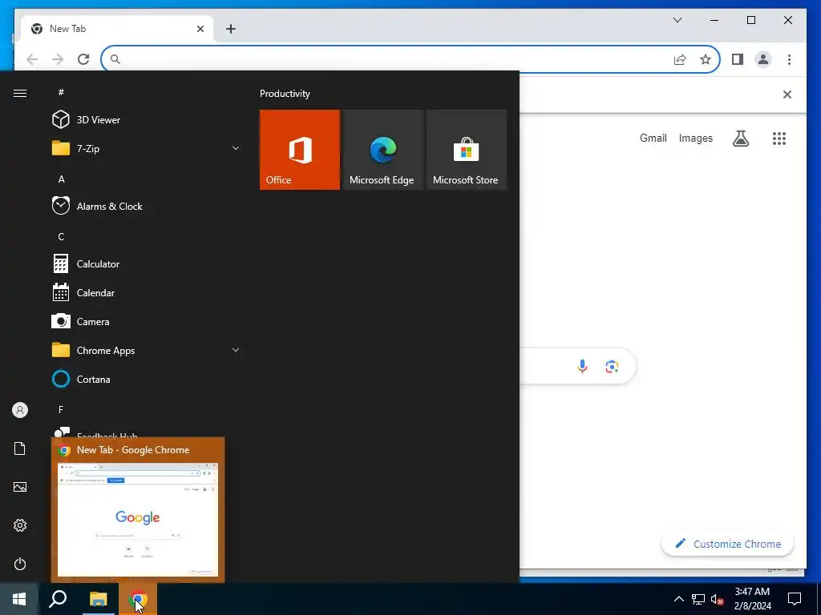The image size is (821, 615).
Task: Click the 'C' letter group header
Action: pos(61,236)
